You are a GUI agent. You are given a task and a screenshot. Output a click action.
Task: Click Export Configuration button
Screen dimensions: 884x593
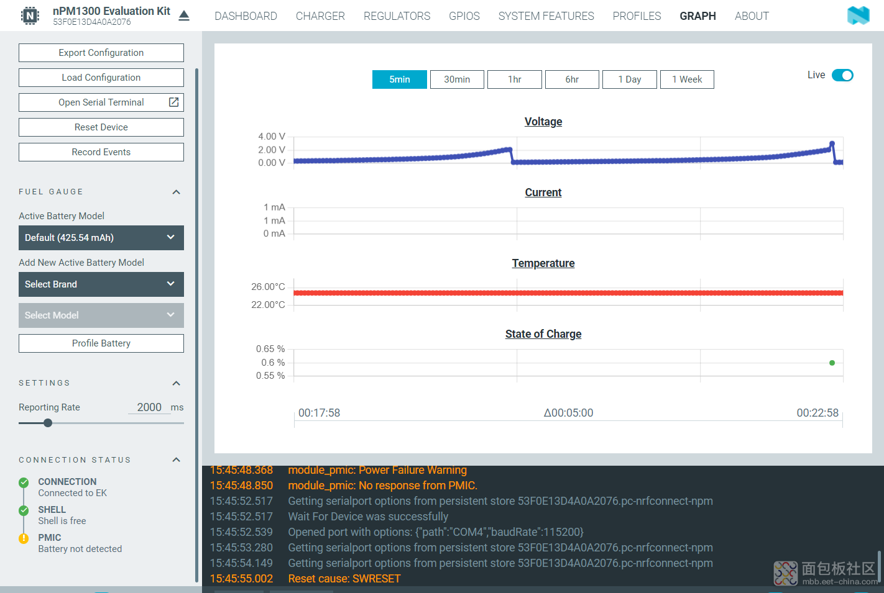(x=101, y=53)
